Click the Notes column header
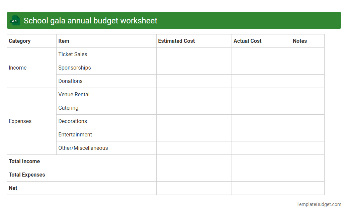Viewport: 348px width, 214px height. point(299,41)
